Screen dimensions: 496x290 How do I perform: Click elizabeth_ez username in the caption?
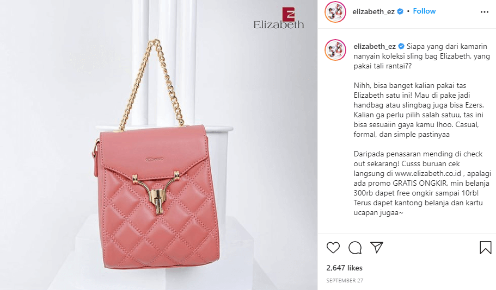tap(375, 46)
